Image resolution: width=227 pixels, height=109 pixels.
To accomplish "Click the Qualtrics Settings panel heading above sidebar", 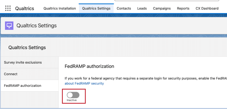I will (x=27, y=47).
